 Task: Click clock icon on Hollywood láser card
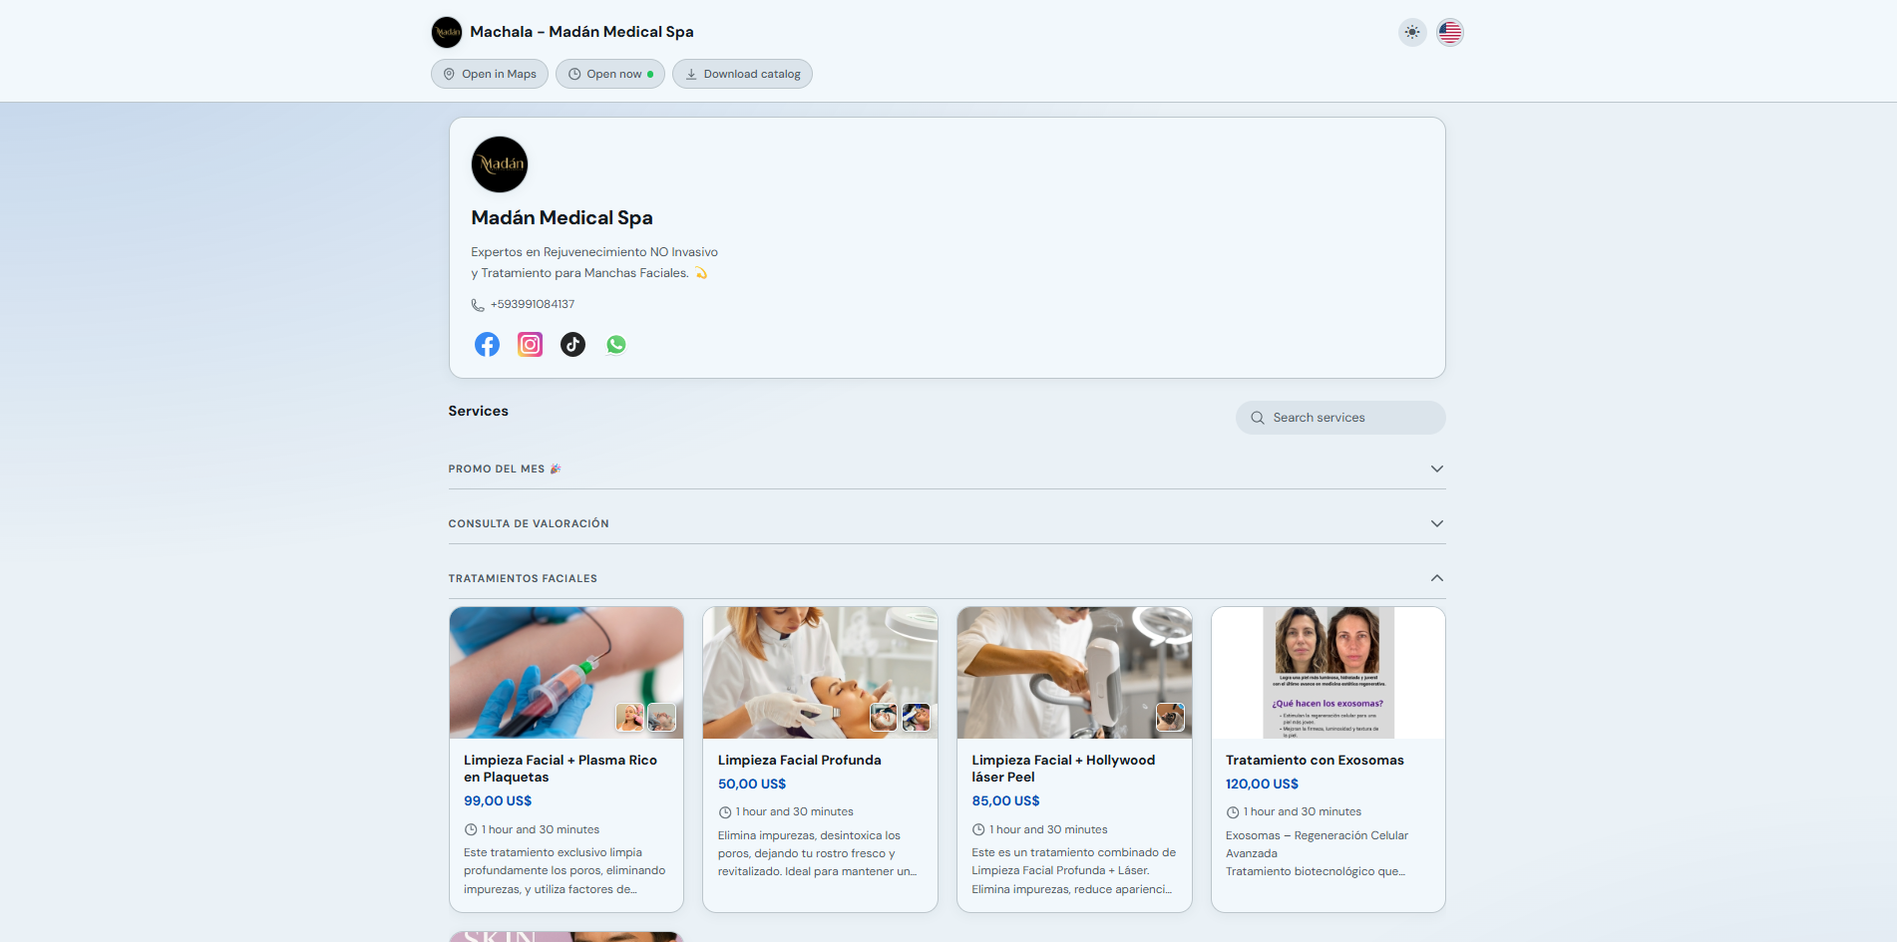click(x=978, y=829)
